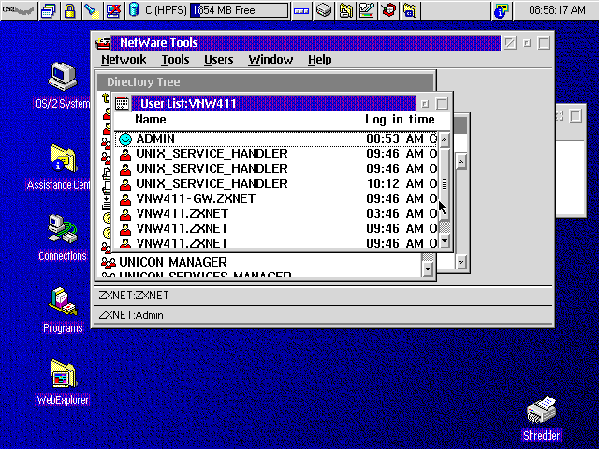The height and width of the screenshot is (449, 599).
Task: Minimize the User List window
Action: point(425,104)
